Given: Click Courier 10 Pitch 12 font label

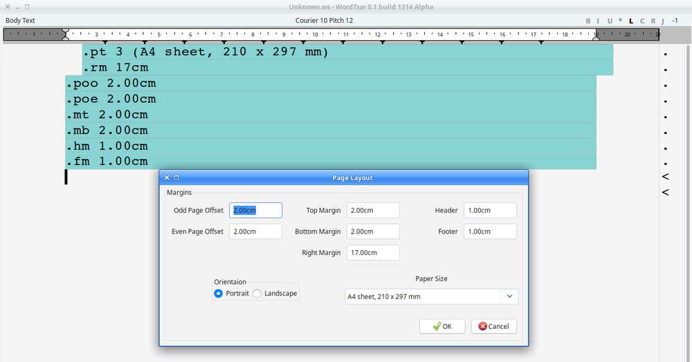Looking at the screenshot, I should (324, 20).
